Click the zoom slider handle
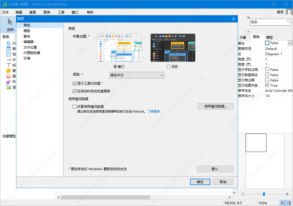The width and height of the screenshot is (293, 206). (x=264, y=194)
